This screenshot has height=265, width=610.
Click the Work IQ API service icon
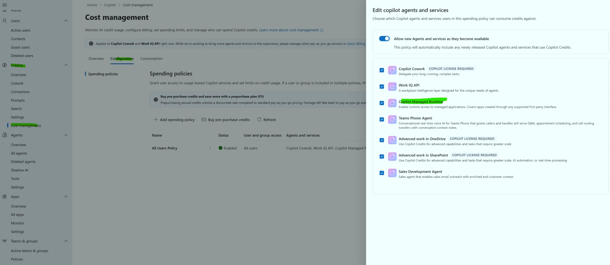tap(392, 87)
